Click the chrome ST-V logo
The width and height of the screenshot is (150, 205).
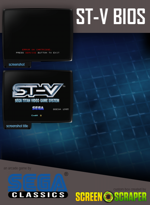click(x=37, y=90)
